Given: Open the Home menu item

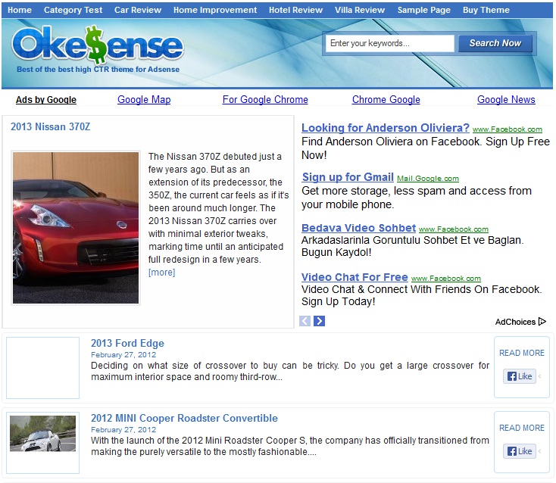Looking at the screenshot, I should 20,10.
